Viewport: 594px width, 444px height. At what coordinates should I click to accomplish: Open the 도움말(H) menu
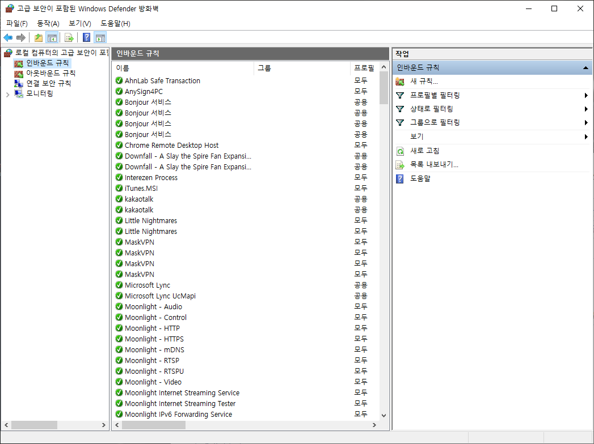115,23
